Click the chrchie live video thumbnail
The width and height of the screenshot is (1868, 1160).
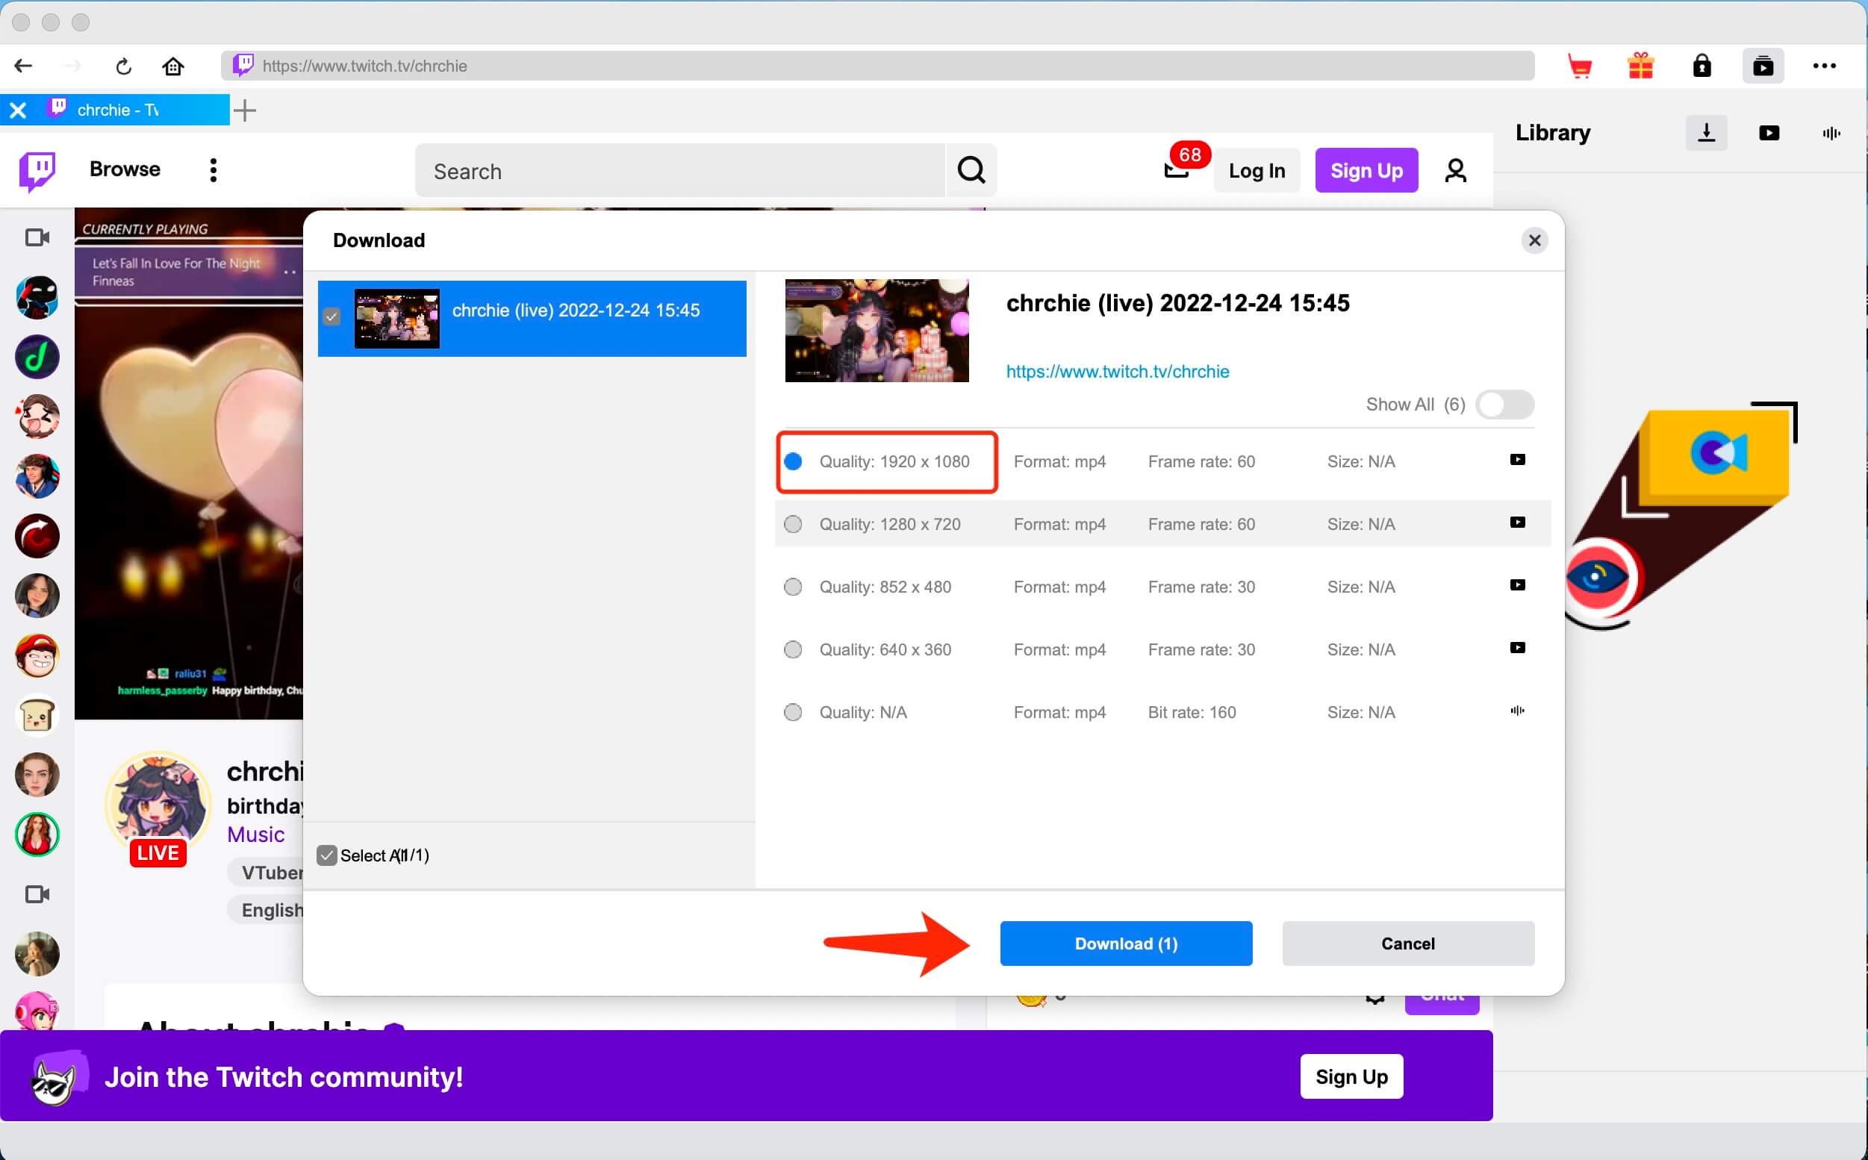(396, 319)
